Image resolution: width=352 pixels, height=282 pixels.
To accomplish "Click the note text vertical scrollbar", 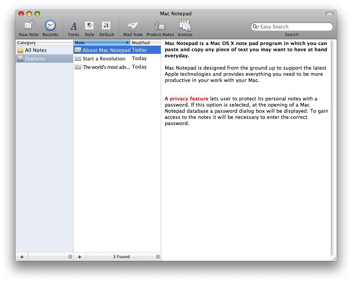I will tap(334, 148).
